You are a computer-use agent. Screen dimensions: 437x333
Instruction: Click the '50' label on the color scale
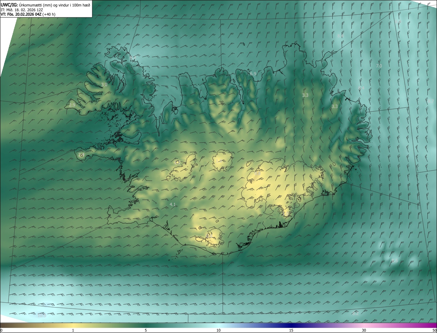[434, 330]
